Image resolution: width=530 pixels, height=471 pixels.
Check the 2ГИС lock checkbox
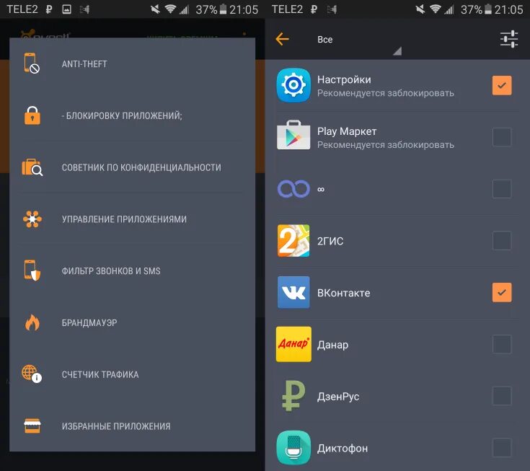[x=502, y=240]
